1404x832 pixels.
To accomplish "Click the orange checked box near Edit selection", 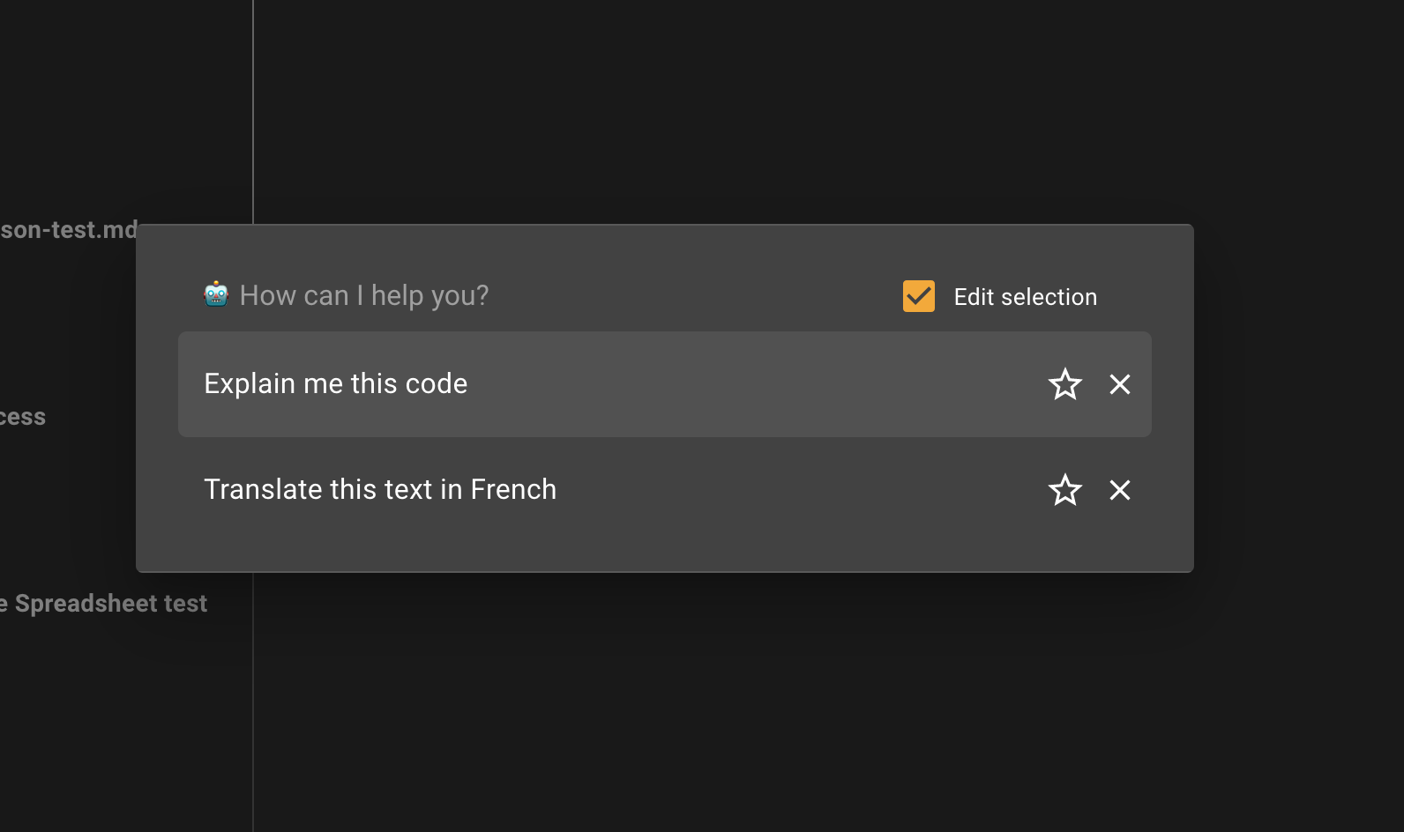I will coord(918,296).
